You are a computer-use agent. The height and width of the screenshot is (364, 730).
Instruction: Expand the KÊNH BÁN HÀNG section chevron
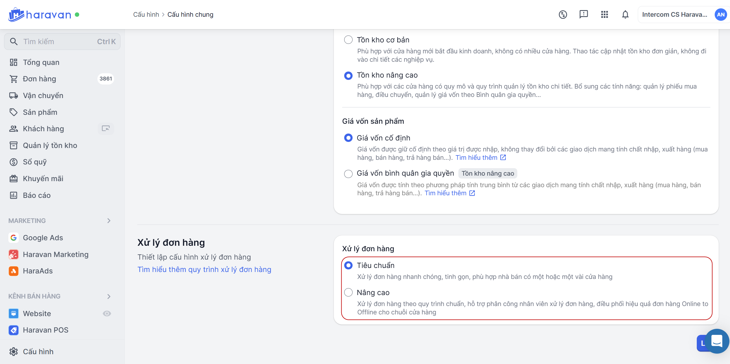[x=109, y=297]
